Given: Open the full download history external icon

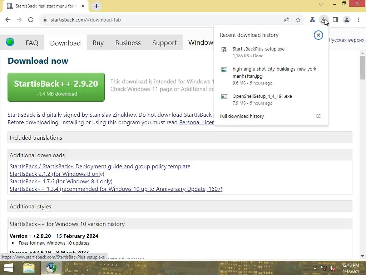Looking at the screenshot, I should click(318, 116).
